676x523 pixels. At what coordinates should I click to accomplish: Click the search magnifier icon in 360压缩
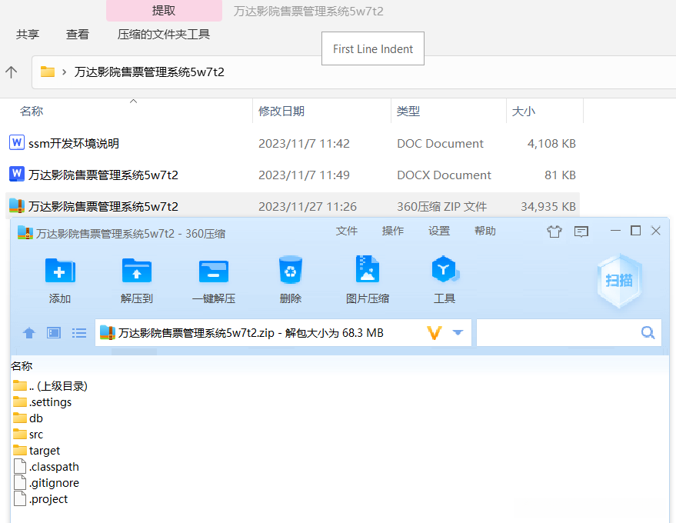pyautogui.click(x=648, y=332)
